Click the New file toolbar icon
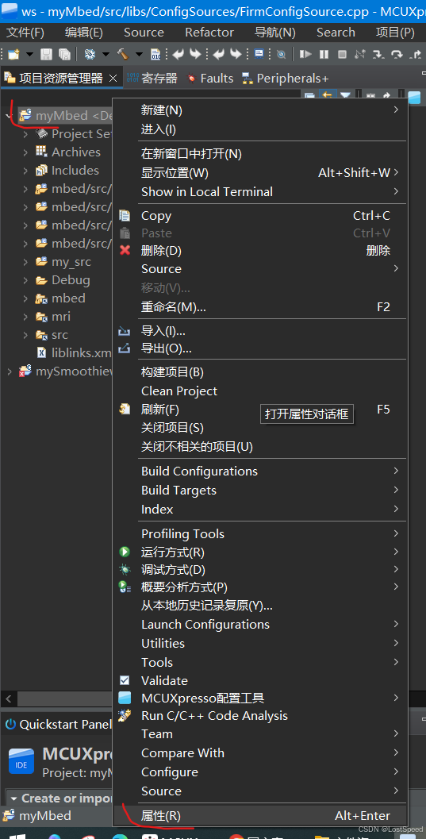Screen dimensions: 426x839 pyautogui.click(x=13, y=54)
